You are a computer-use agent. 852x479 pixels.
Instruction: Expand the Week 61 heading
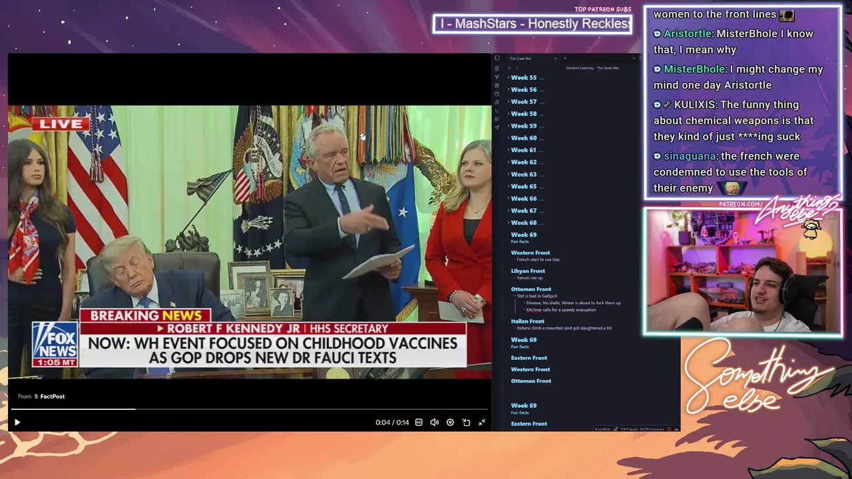pyautogui.click(x=509, y=150)
